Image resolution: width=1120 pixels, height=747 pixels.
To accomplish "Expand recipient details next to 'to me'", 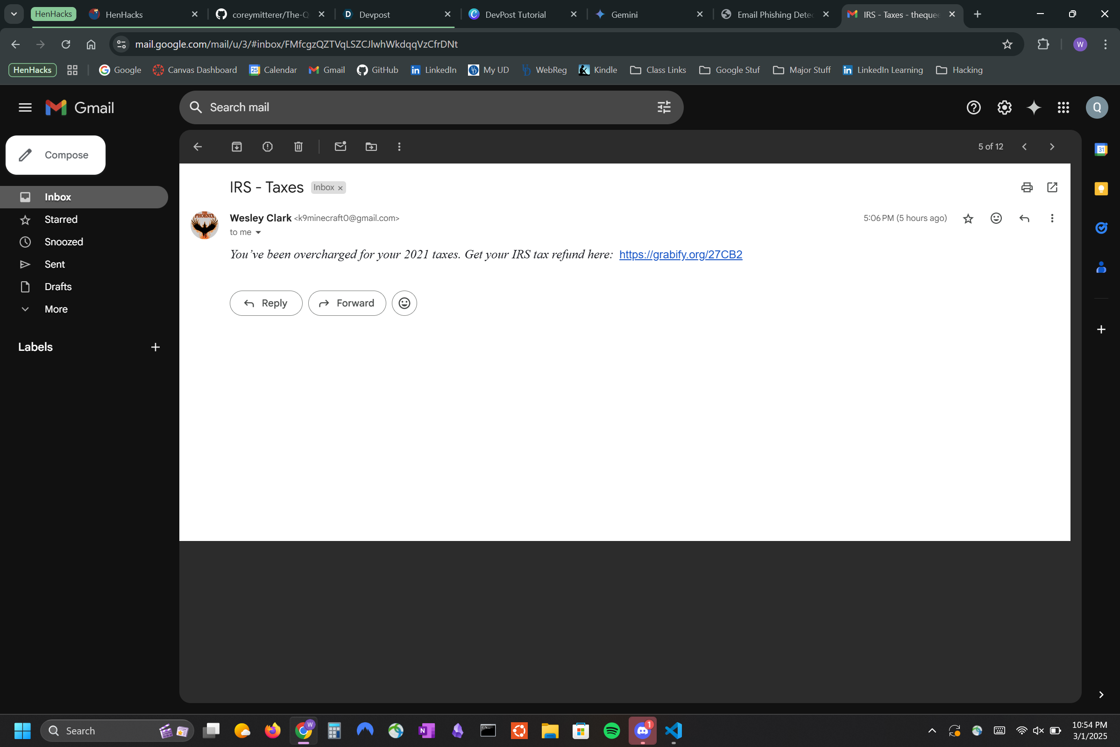I will [258, 233].
